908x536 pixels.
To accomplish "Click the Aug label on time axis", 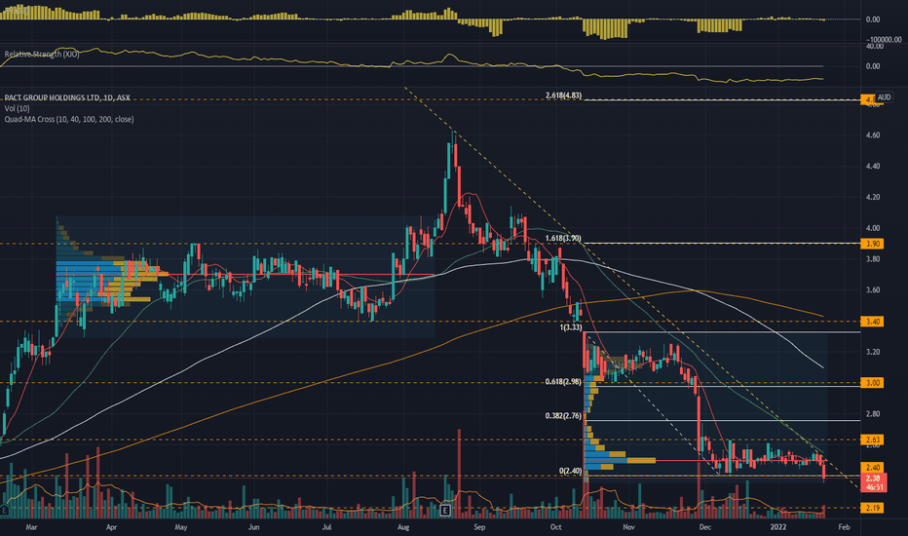I will click(x=403, y=527).
